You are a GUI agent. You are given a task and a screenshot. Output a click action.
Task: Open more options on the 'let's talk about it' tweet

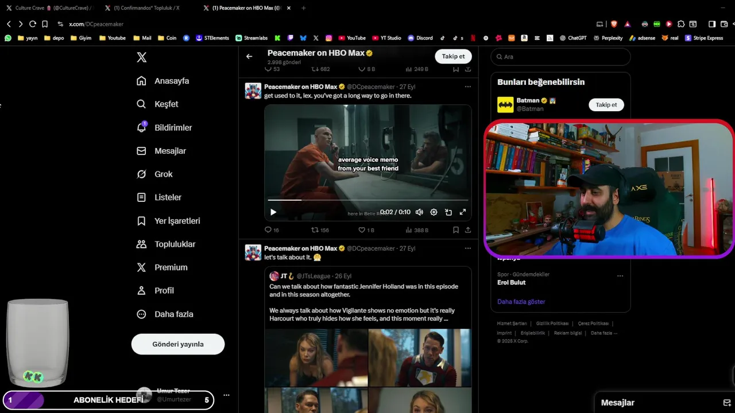click(467, 248)
